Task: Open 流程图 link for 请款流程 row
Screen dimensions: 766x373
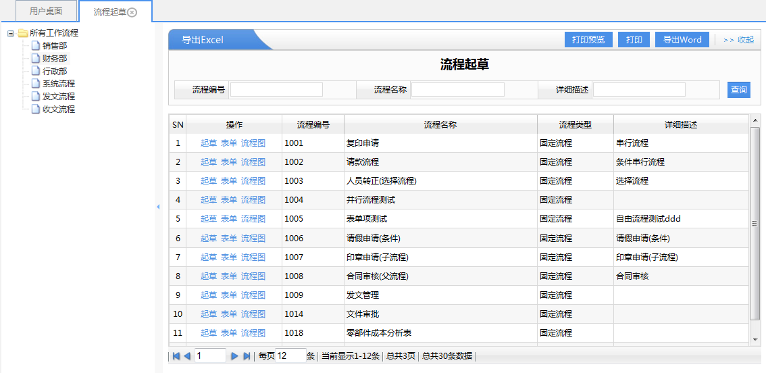Action: click(x=253, y=162)
